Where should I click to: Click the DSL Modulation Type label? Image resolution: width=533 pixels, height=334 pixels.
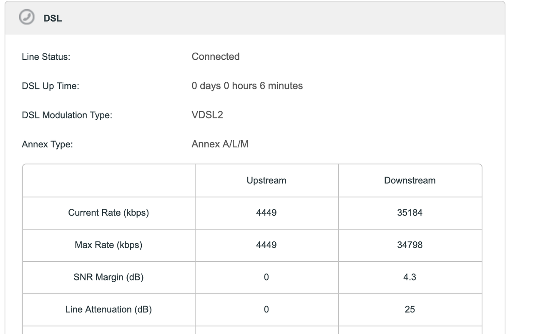click(x=67, y=115)
